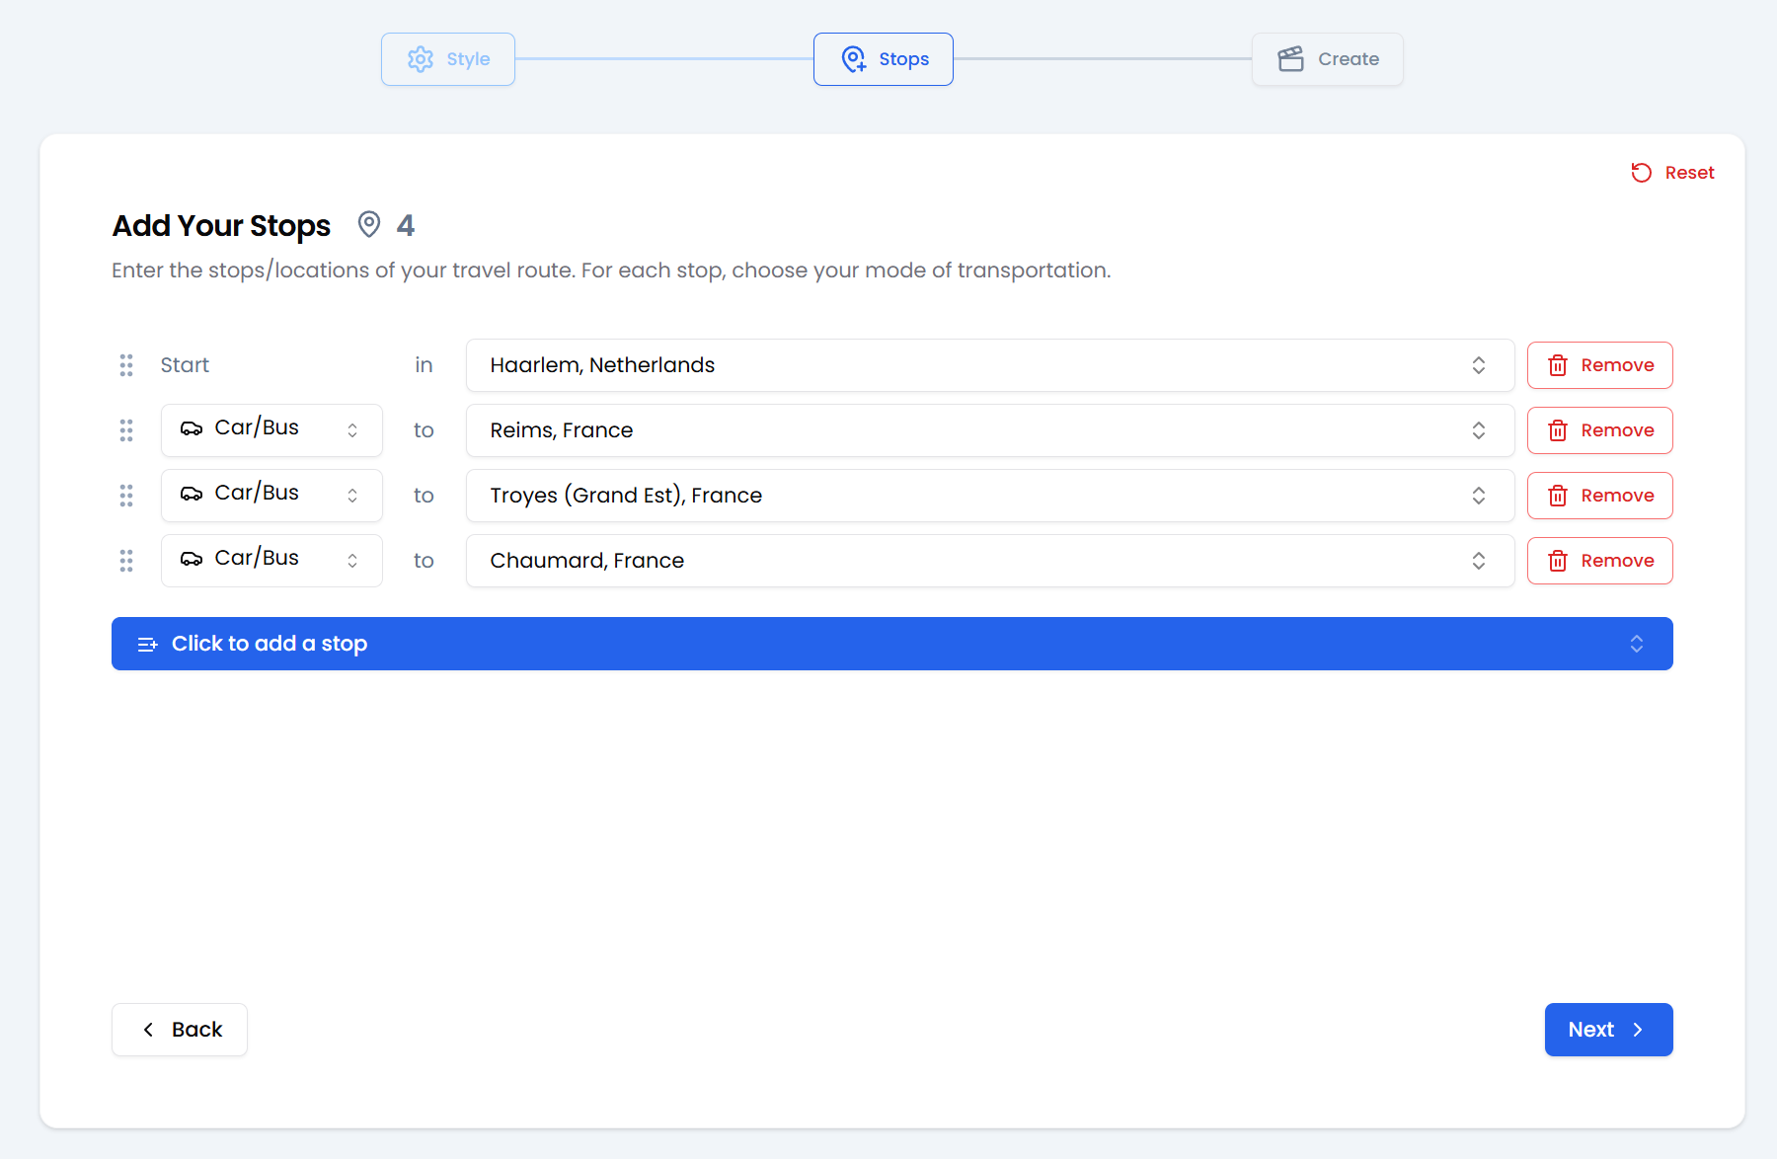Click the trash icon on the Haarlem row

pos(1558,365)
